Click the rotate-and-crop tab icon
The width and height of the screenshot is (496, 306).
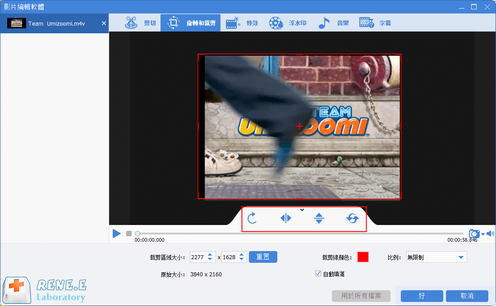pyautogui.click(x=173, y=23)
